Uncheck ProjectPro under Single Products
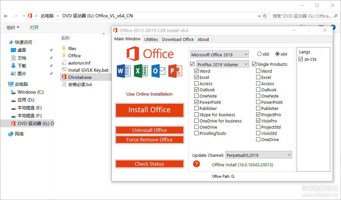 coord(258,115)
